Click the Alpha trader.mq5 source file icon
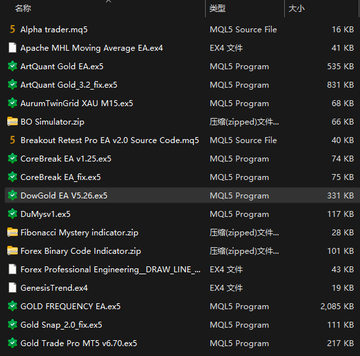 [13, 30]
